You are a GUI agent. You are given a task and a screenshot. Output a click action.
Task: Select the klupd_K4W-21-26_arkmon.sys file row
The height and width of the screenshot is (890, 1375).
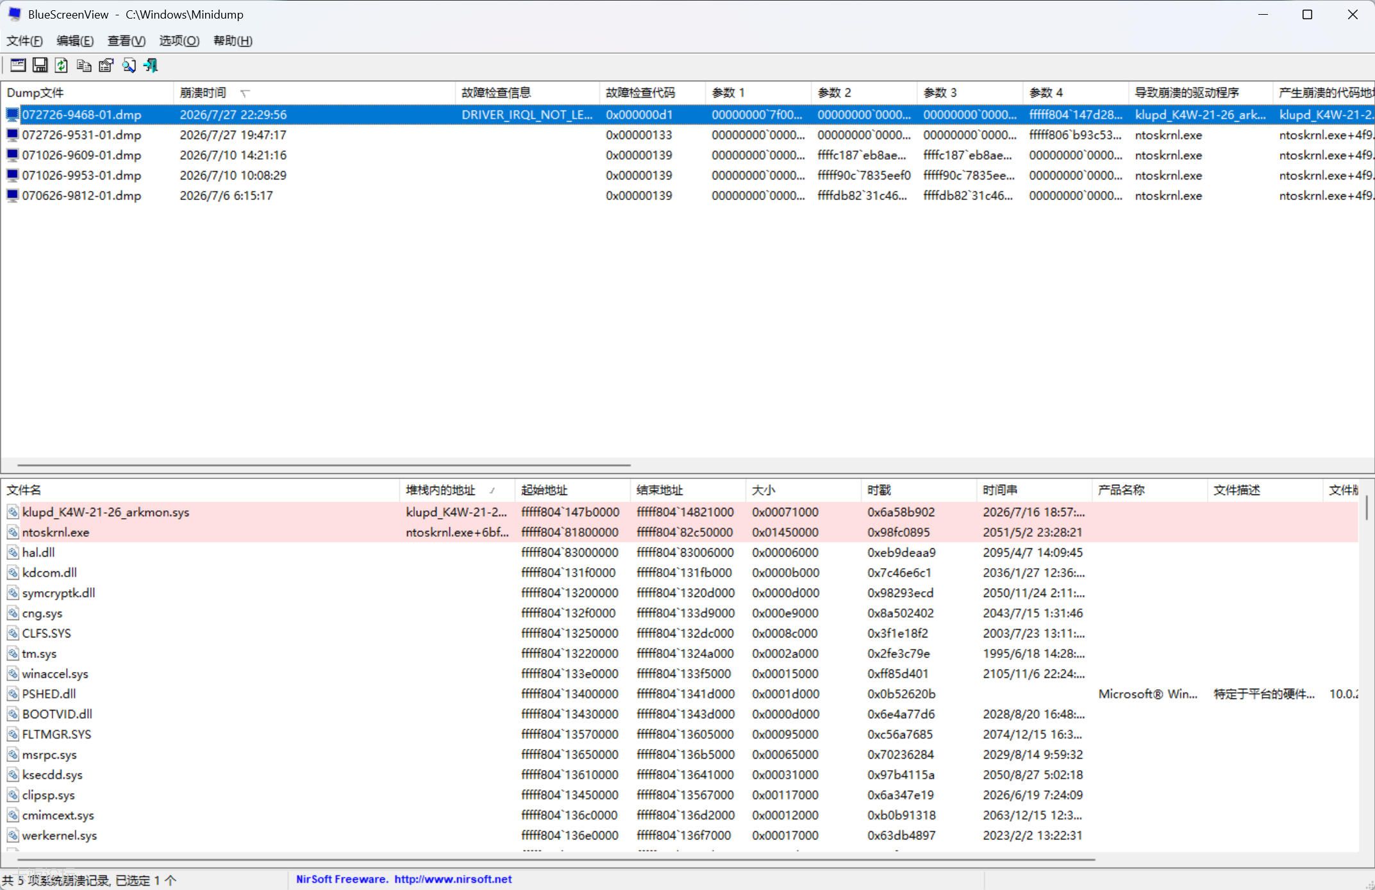(679, 512)
